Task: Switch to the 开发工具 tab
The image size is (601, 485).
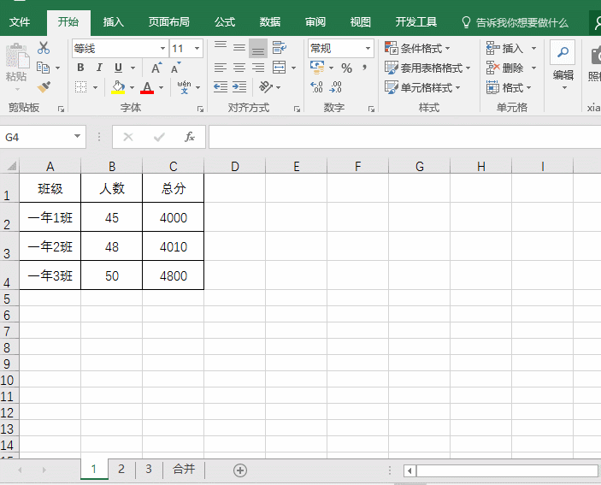Action: click(x=416, y=22)
